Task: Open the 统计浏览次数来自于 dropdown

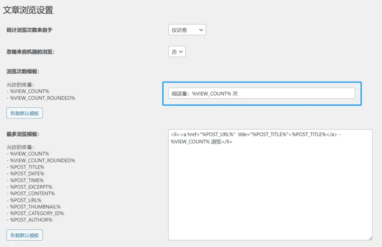Action: (x=187, y=30)
